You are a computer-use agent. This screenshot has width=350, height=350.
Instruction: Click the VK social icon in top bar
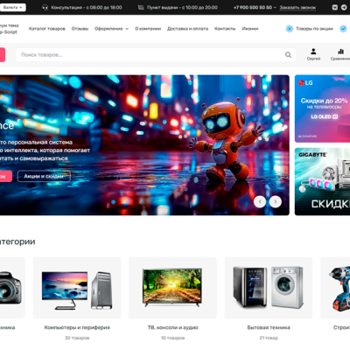point(335,7)
